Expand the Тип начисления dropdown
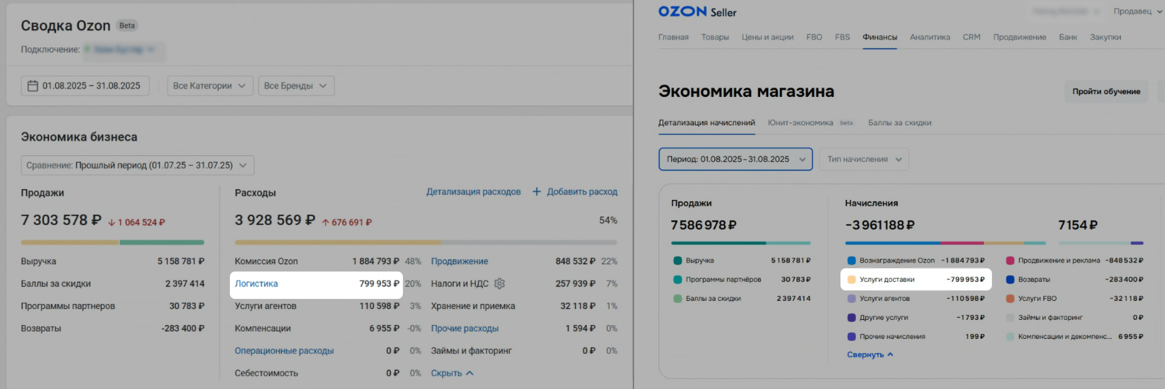This screenshot has height=389, width=1165. [x=864, y=160]
